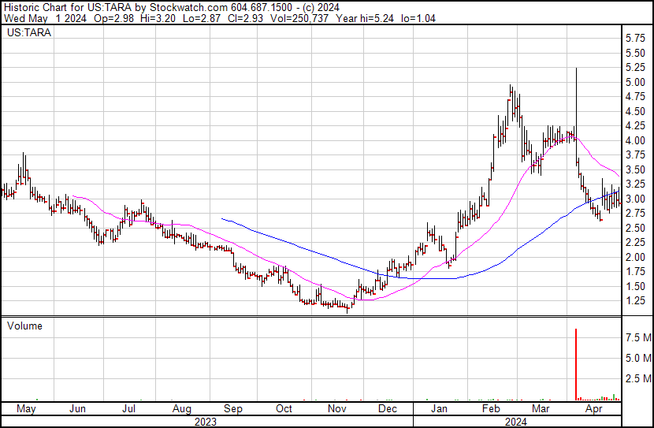The width and height of the screenshot is (654, 428).
Task: Click the Vol=250,737 value in header
Action: tap(299, 18)
